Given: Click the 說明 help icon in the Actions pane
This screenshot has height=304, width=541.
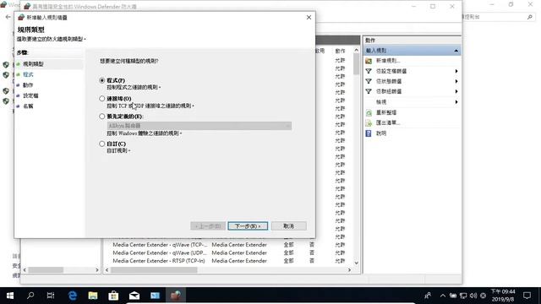Looking at the screenshot, I should [369, 133].
